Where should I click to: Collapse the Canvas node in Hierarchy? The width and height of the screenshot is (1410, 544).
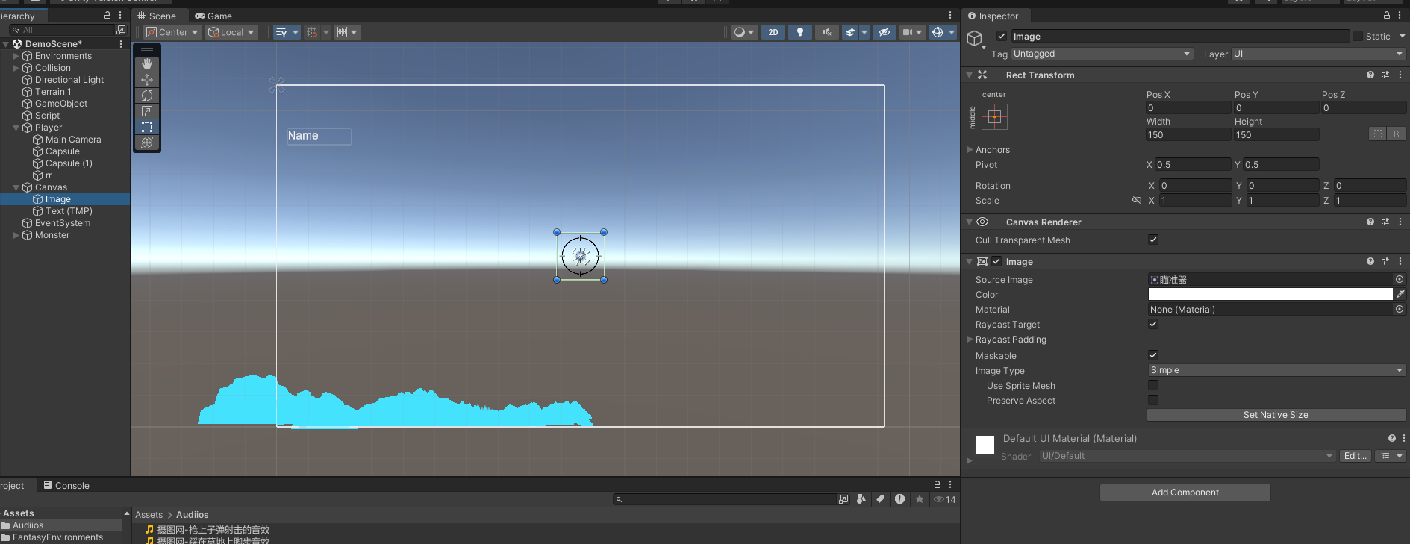16,187
